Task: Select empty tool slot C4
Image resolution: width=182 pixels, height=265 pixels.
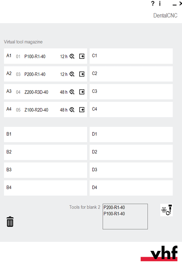Action: 131,110
